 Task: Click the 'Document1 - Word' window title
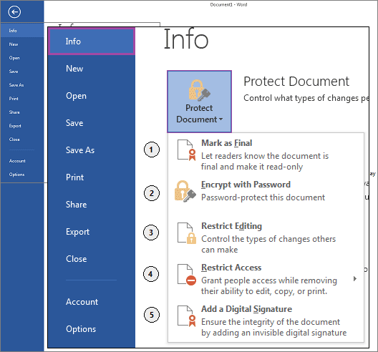228,4
